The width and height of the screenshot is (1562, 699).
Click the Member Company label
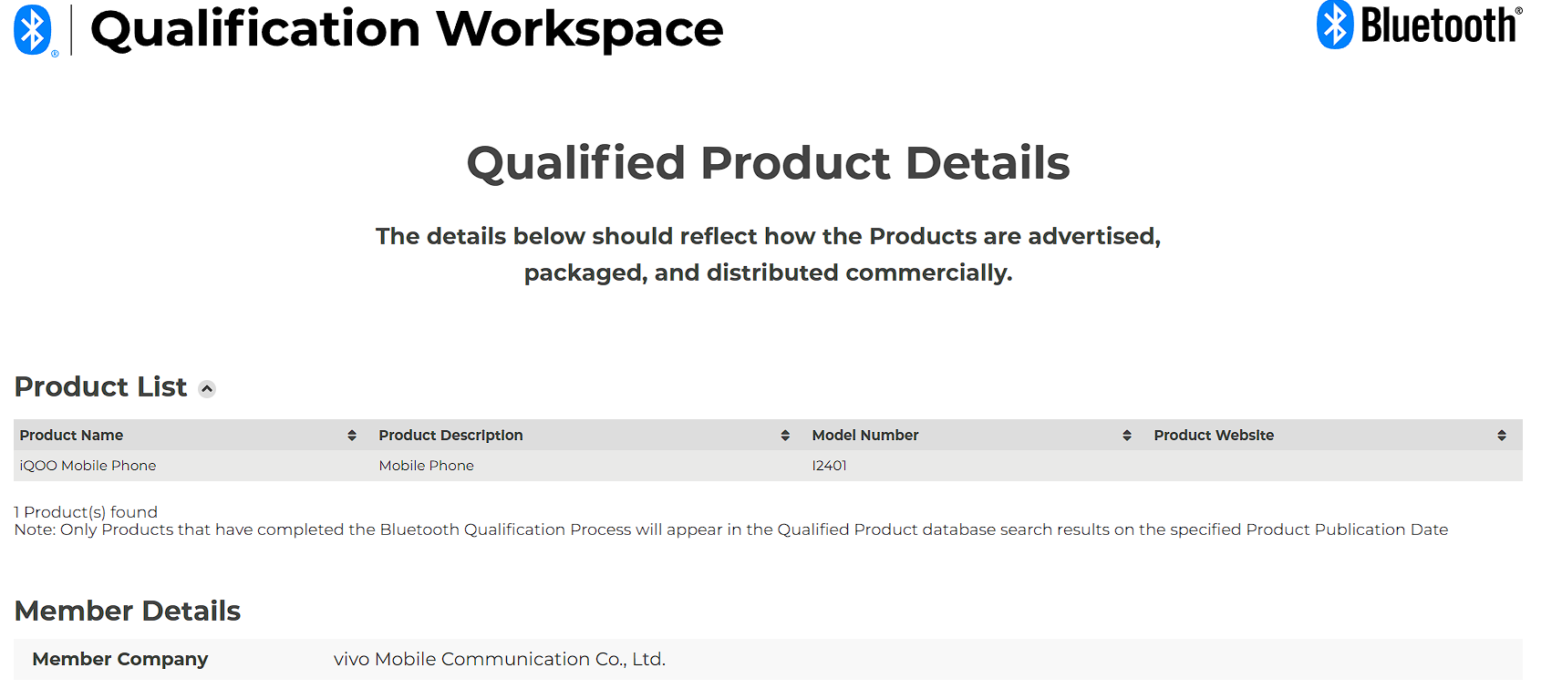pyautogui.click(x=120, y=659)
